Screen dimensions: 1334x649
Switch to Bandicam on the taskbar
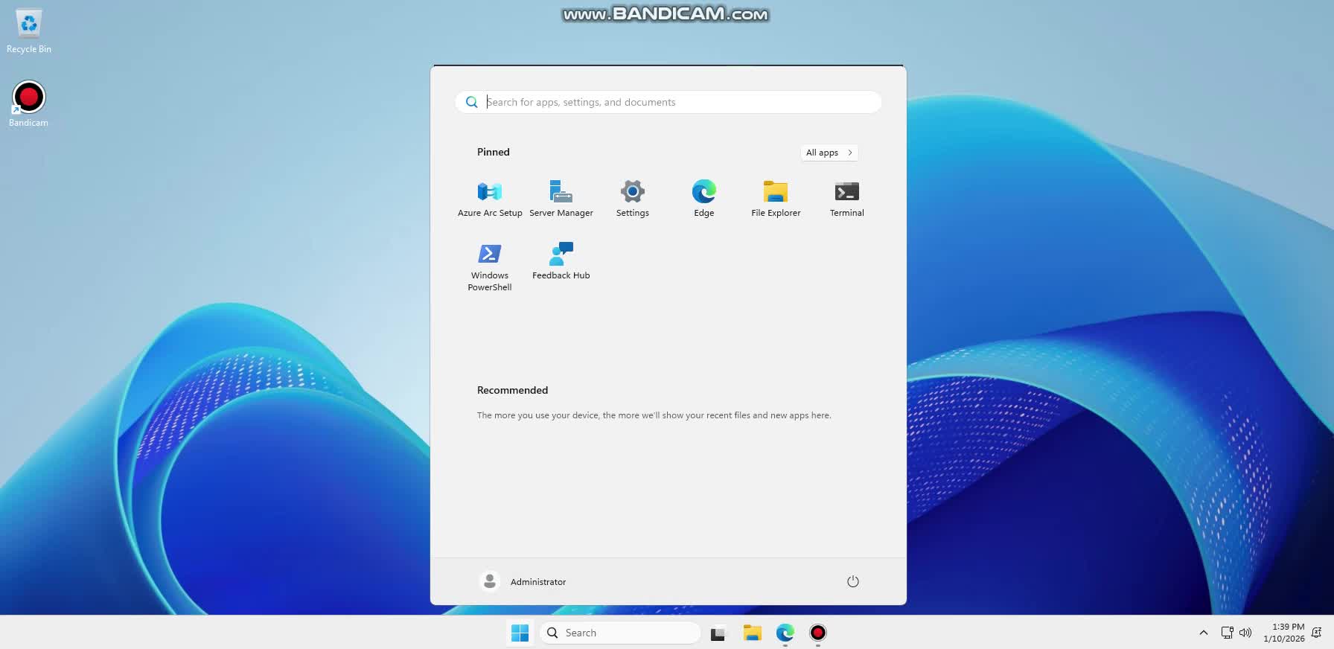pyautogui.click(x=818, y=633)
